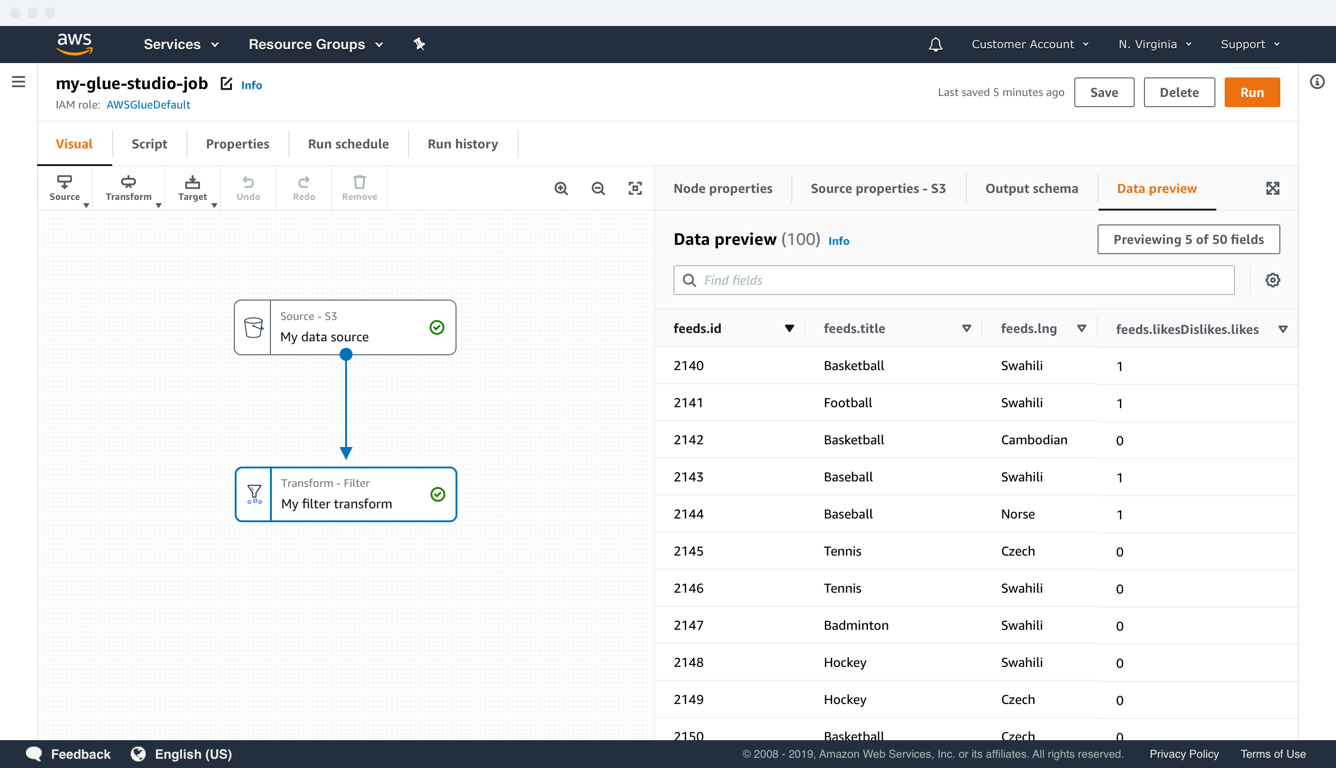Expand the details panel to fullscreen
The width and height of the screenshot is (1336, 768).
click(x=1273, y=188)
